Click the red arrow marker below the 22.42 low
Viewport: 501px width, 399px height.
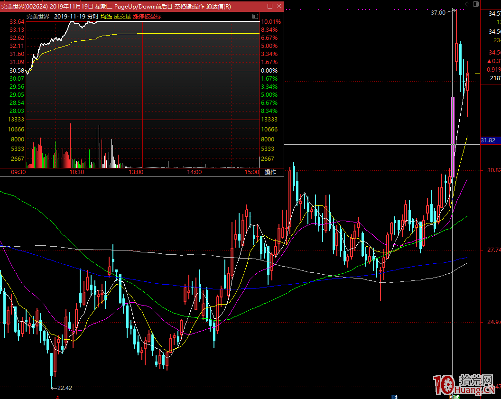(x=57, y=395)
